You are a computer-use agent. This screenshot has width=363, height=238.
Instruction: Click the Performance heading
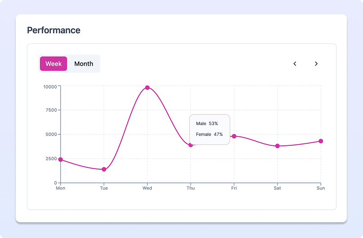point(54,31)
